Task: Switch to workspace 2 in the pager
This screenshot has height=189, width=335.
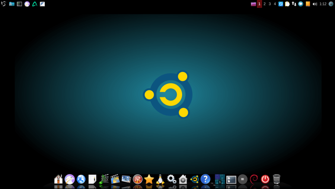Action: 265,4
